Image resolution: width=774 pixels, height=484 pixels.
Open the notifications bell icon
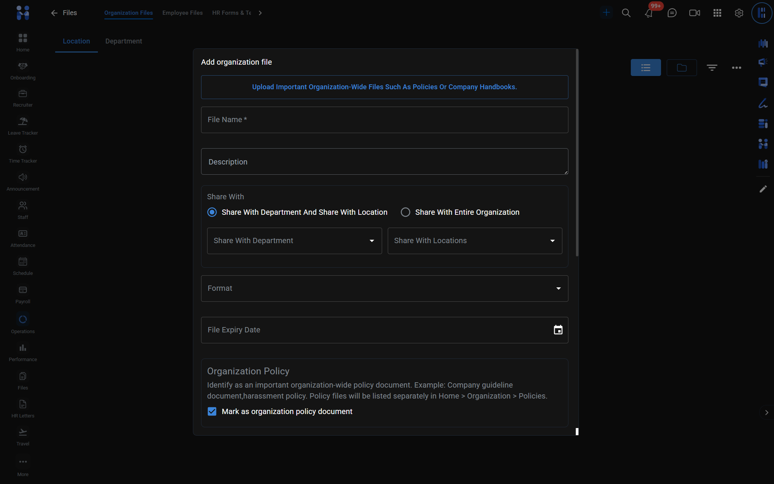(x=649, y=13)
